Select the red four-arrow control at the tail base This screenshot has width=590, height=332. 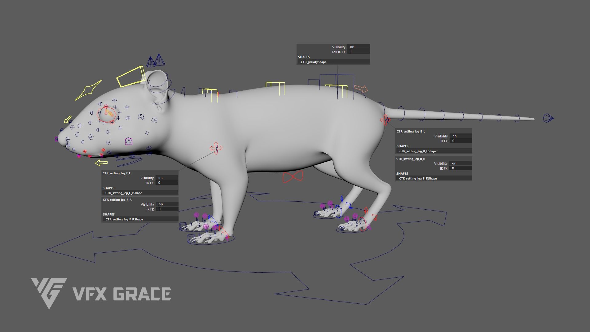click(x=385, y=120)
